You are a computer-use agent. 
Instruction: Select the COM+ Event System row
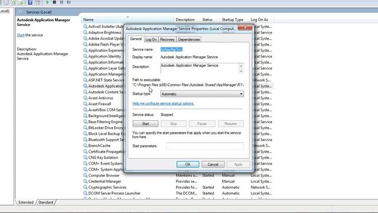(x=103, y=163)
